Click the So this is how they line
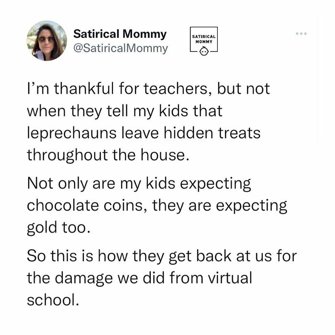The image size is (335, 335). [x=162, y=257]
